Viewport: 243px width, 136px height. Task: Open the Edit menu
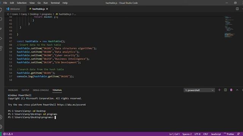(x=12, y=3)
